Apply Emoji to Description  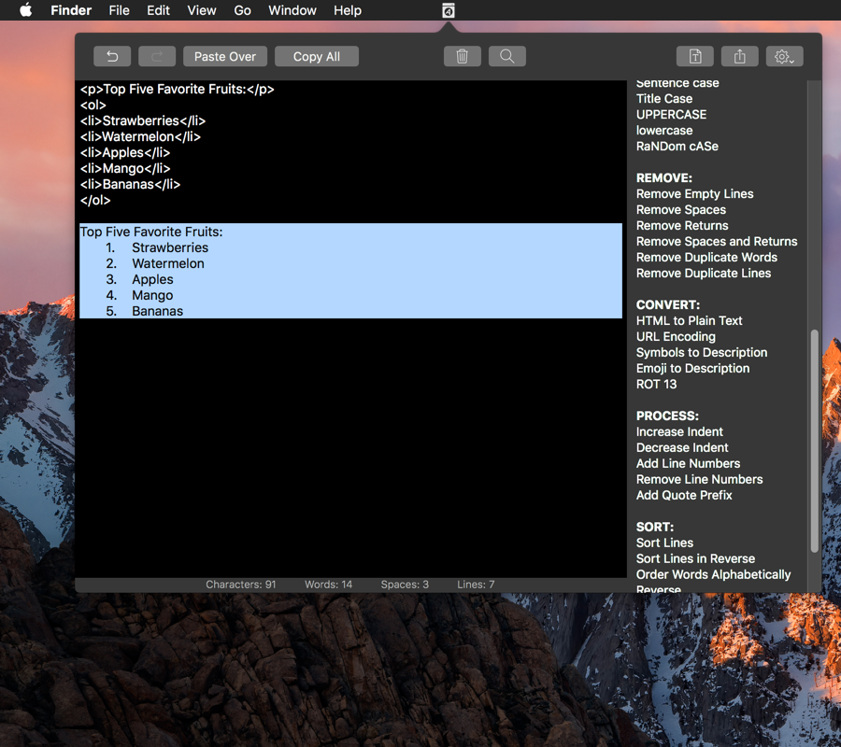692,368
